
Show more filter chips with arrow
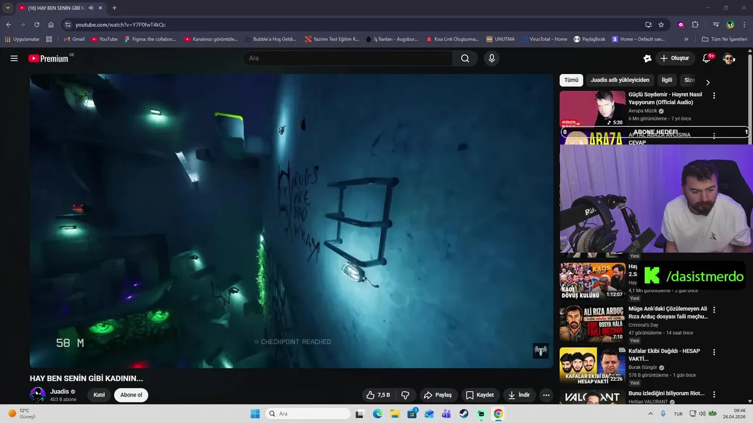tap(708, 82)
